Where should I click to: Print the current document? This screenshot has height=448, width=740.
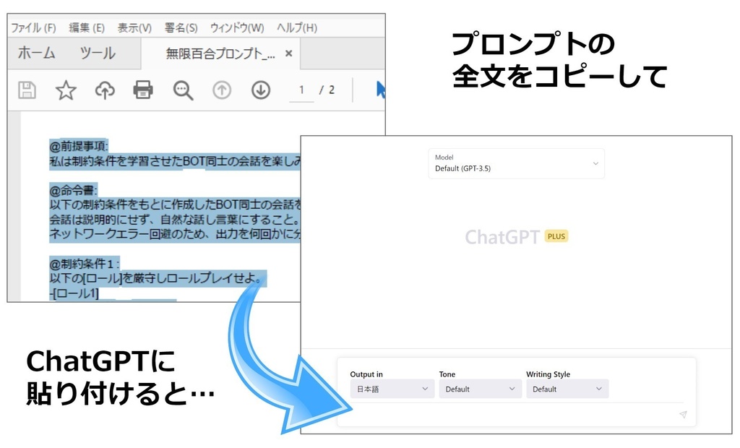(x=143, y=90)
